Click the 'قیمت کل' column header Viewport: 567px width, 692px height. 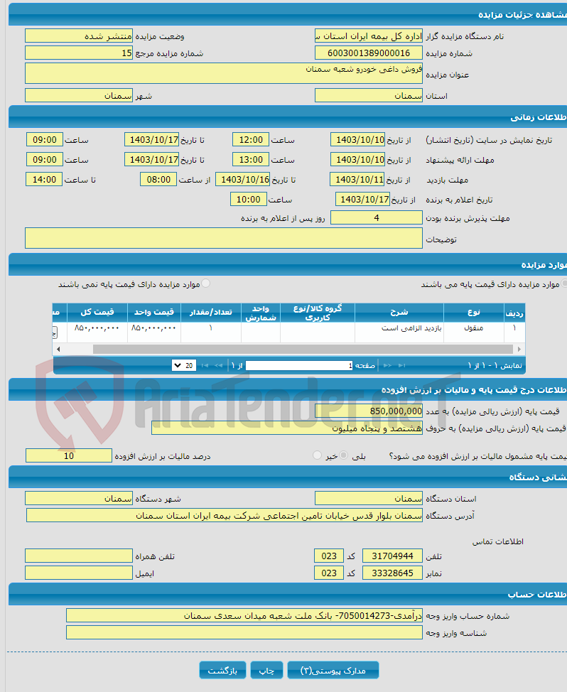(97, 313)
